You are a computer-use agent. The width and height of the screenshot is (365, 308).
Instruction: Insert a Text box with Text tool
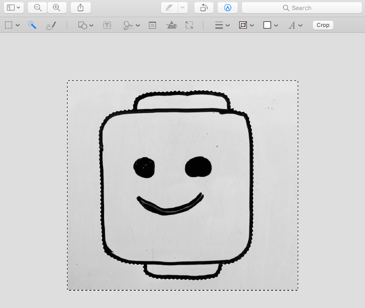(x=107, y=26)
